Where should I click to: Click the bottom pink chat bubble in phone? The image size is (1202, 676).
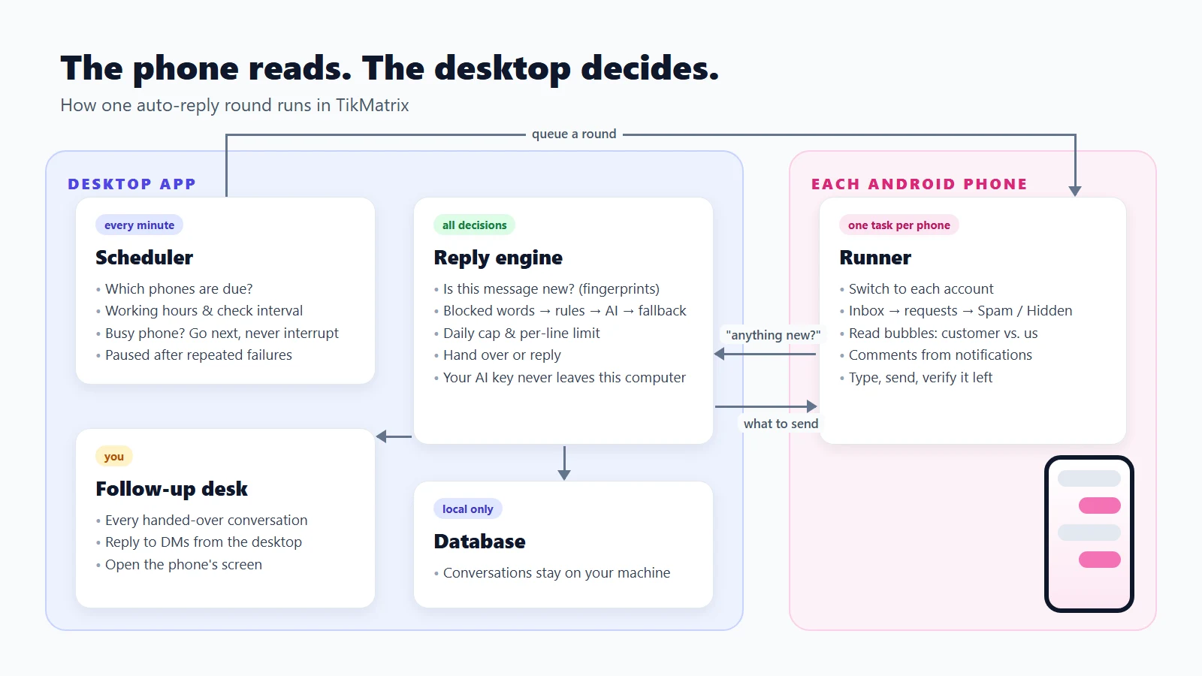pyautogui.click(x=1099, y=560)
